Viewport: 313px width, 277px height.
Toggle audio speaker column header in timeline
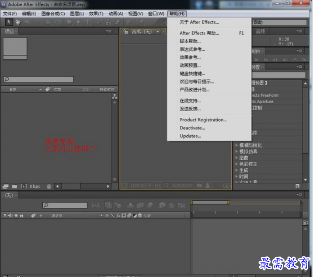(x=10, y=215)
